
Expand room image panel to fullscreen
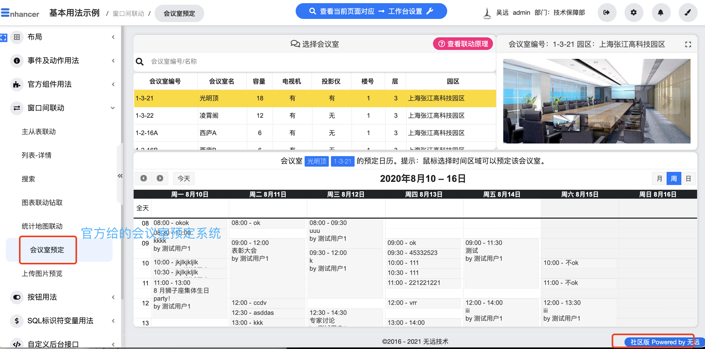688,44
